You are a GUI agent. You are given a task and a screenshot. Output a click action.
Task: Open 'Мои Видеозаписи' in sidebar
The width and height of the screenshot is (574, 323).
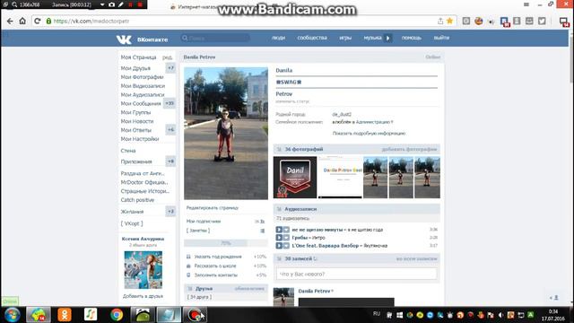click(143, 86)
